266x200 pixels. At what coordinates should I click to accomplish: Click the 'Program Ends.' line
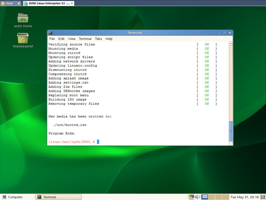click(62, 133)
